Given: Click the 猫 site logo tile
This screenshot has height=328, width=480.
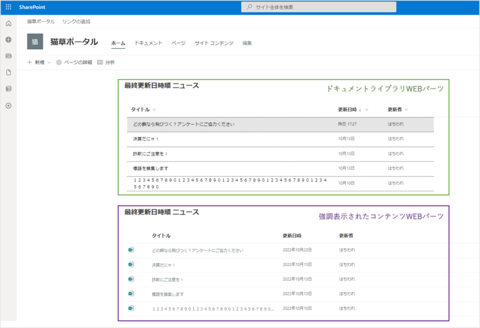Looking at the screenshot, I should pos(35,41).
